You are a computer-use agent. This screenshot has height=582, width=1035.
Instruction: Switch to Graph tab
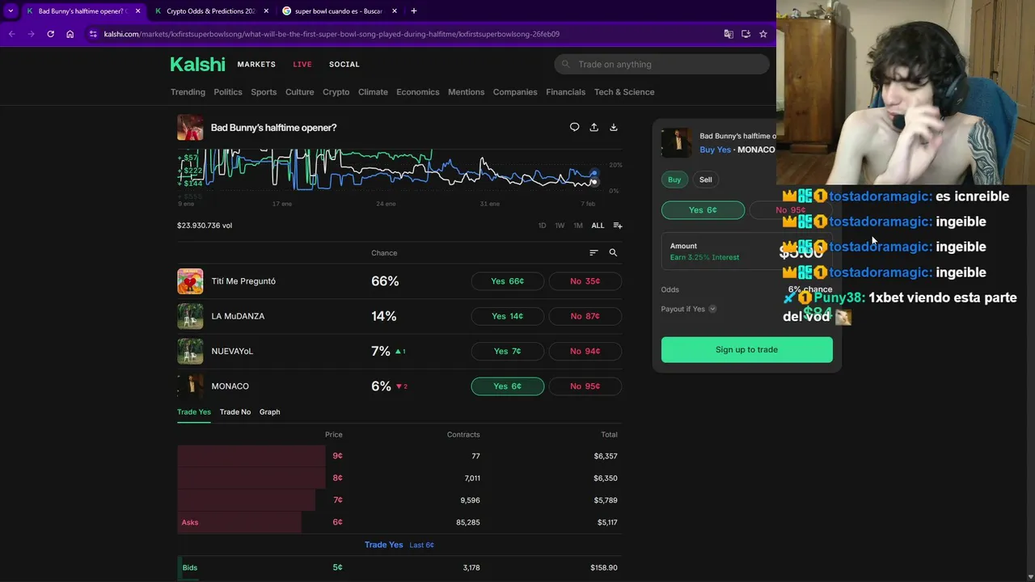[x=270, y=412]
